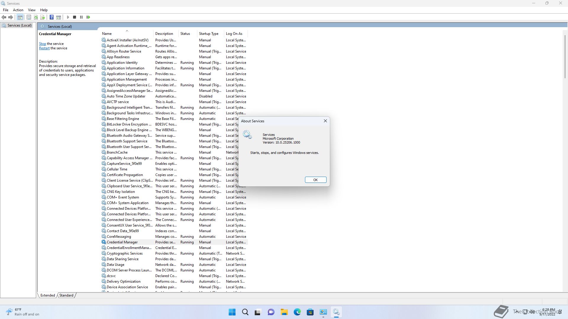568x319 pixels.
Task: Click the Stop Service square icon
Action: click(75, 17)
